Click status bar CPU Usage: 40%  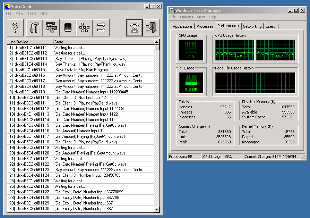click(x=223, y=157)
